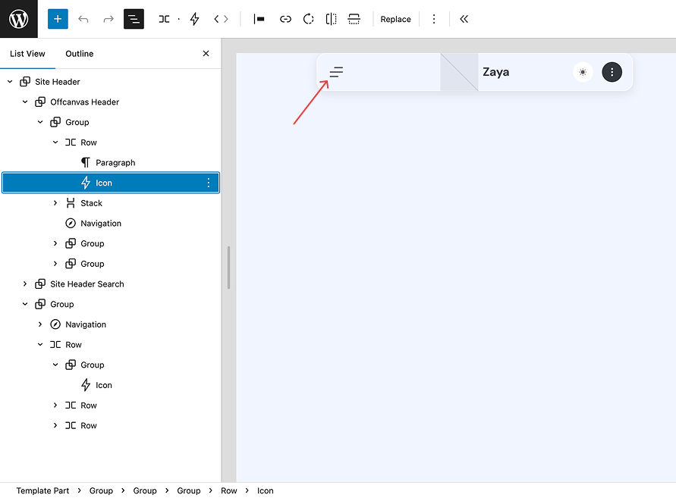
Task: Click the rotate icon in the toolbar
Action: click(x=308, y=19)
